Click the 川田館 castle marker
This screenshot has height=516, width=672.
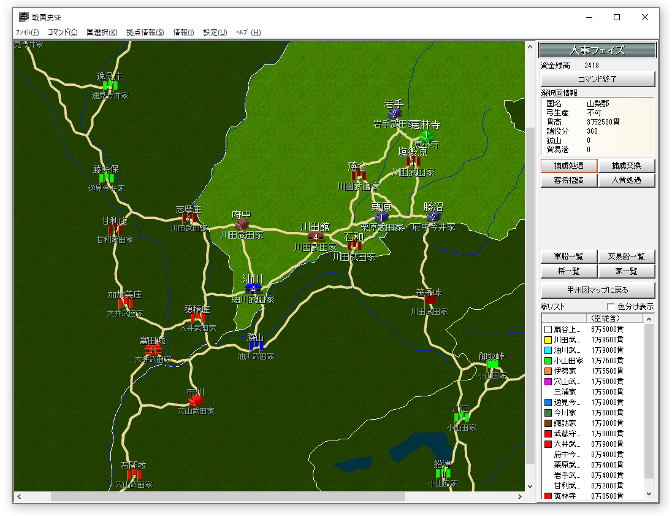tap(315, 237)
